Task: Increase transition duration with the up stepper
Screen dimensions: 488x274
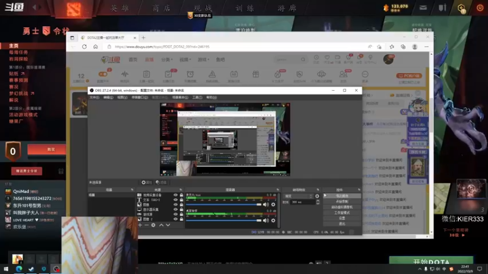Action: (317, 201)
